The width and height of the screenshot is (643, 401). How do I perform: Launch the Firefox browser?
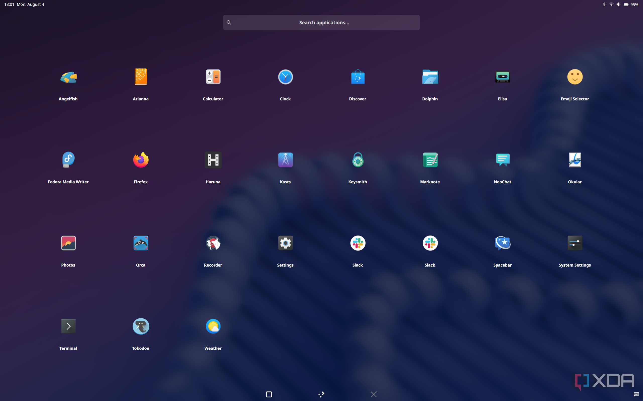pos(141,160)
